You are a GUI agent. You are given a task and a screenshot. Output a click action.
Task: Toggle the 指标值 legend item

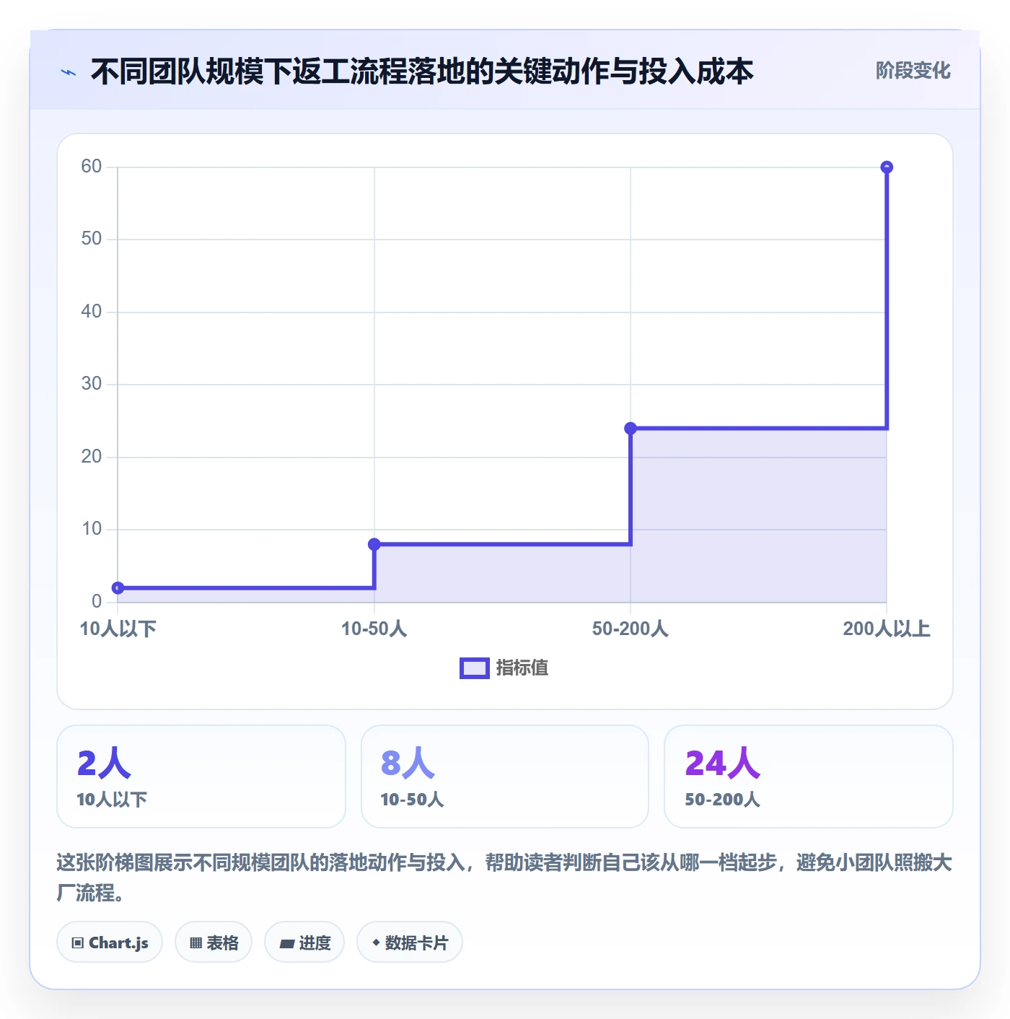click(504, 668)
